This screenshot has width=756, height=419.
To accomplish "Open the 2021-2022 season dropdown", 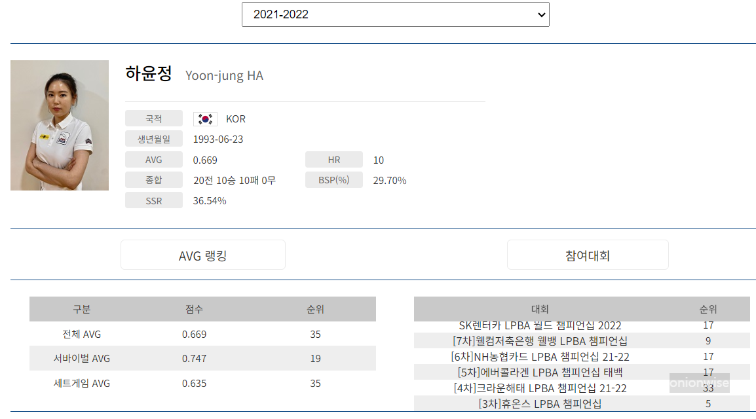I will 395,14.
